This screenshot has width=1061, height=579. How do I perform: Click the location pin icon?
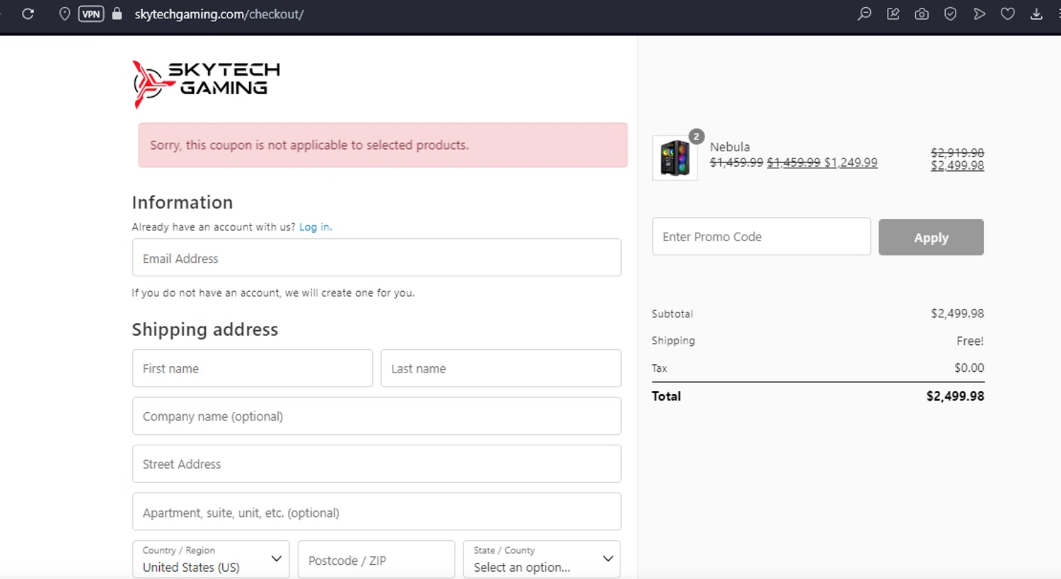[x=64, y=14]
